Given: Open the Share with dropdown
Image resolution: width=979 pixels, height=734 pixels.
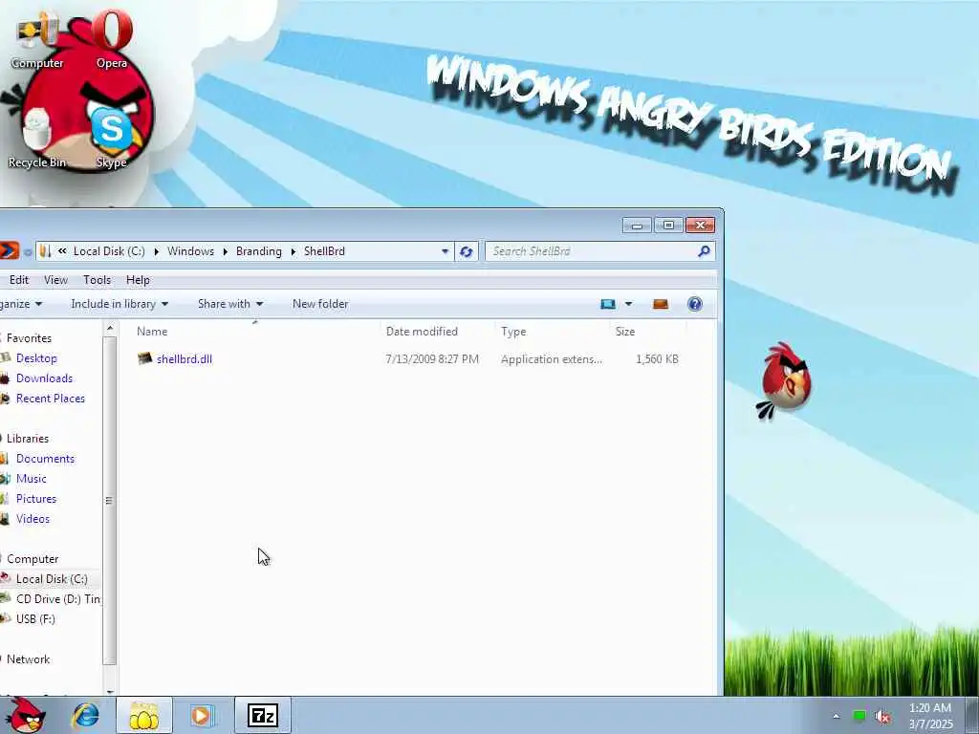Looking at the screenshot, I should pyautogui.click(x=230, y=304).
